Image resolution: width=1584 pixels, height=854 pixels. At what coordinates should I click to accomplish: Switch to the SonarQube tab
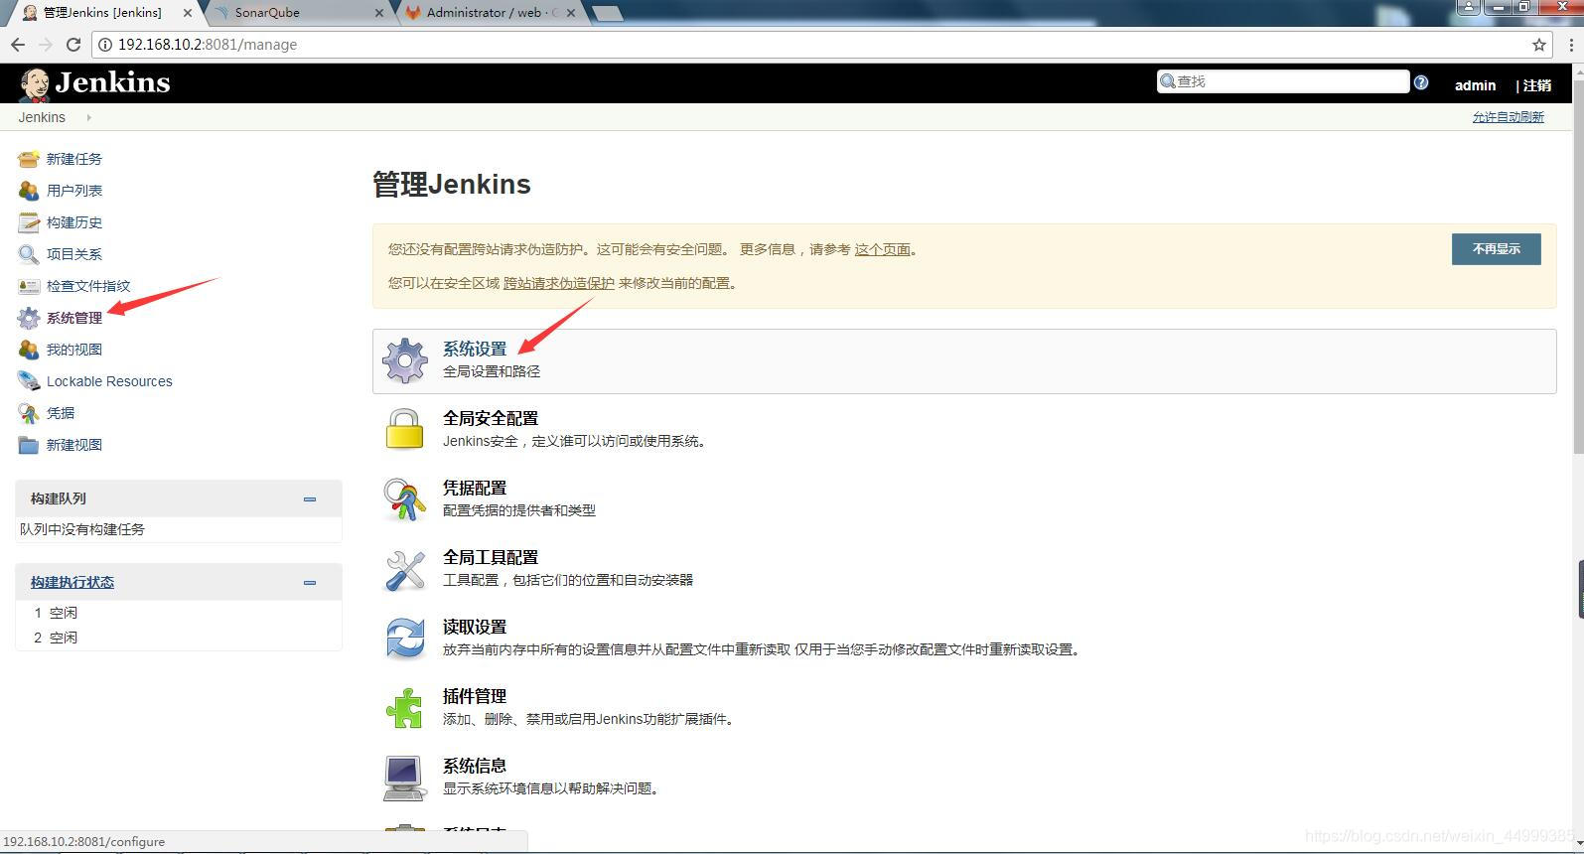[x=298, y=13]
